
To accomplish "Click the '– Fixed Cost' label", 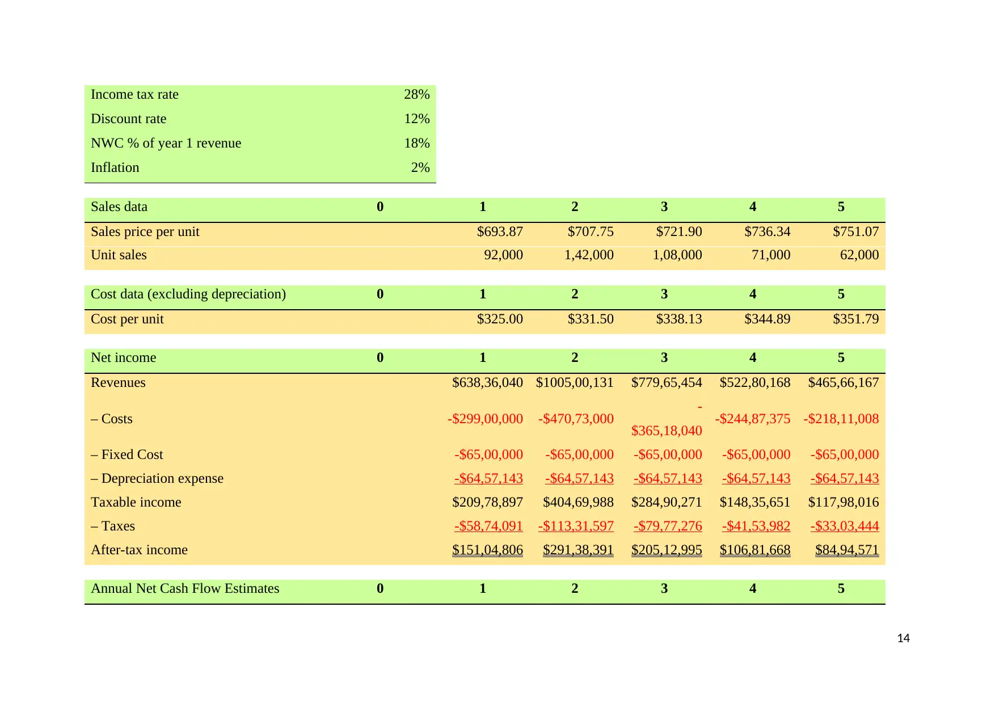I will click(x=127, y=454).
